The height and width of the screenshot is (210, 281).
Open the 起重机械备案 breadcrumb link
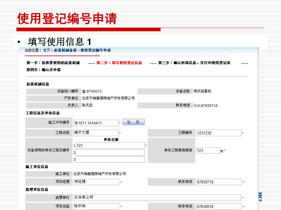(x=65, y=50)
